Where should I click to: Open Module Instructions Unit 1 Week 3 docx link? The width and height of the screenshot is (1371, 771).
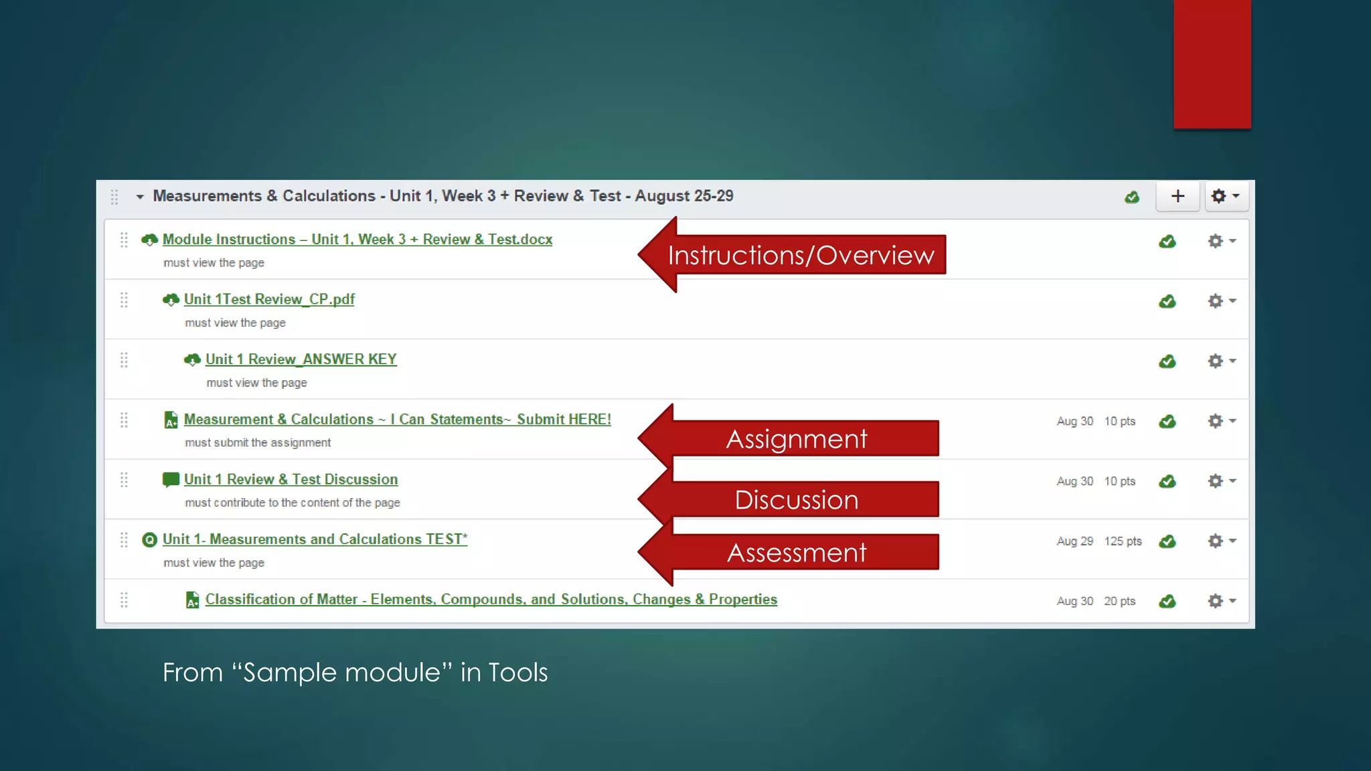click(x=357, y=240)
